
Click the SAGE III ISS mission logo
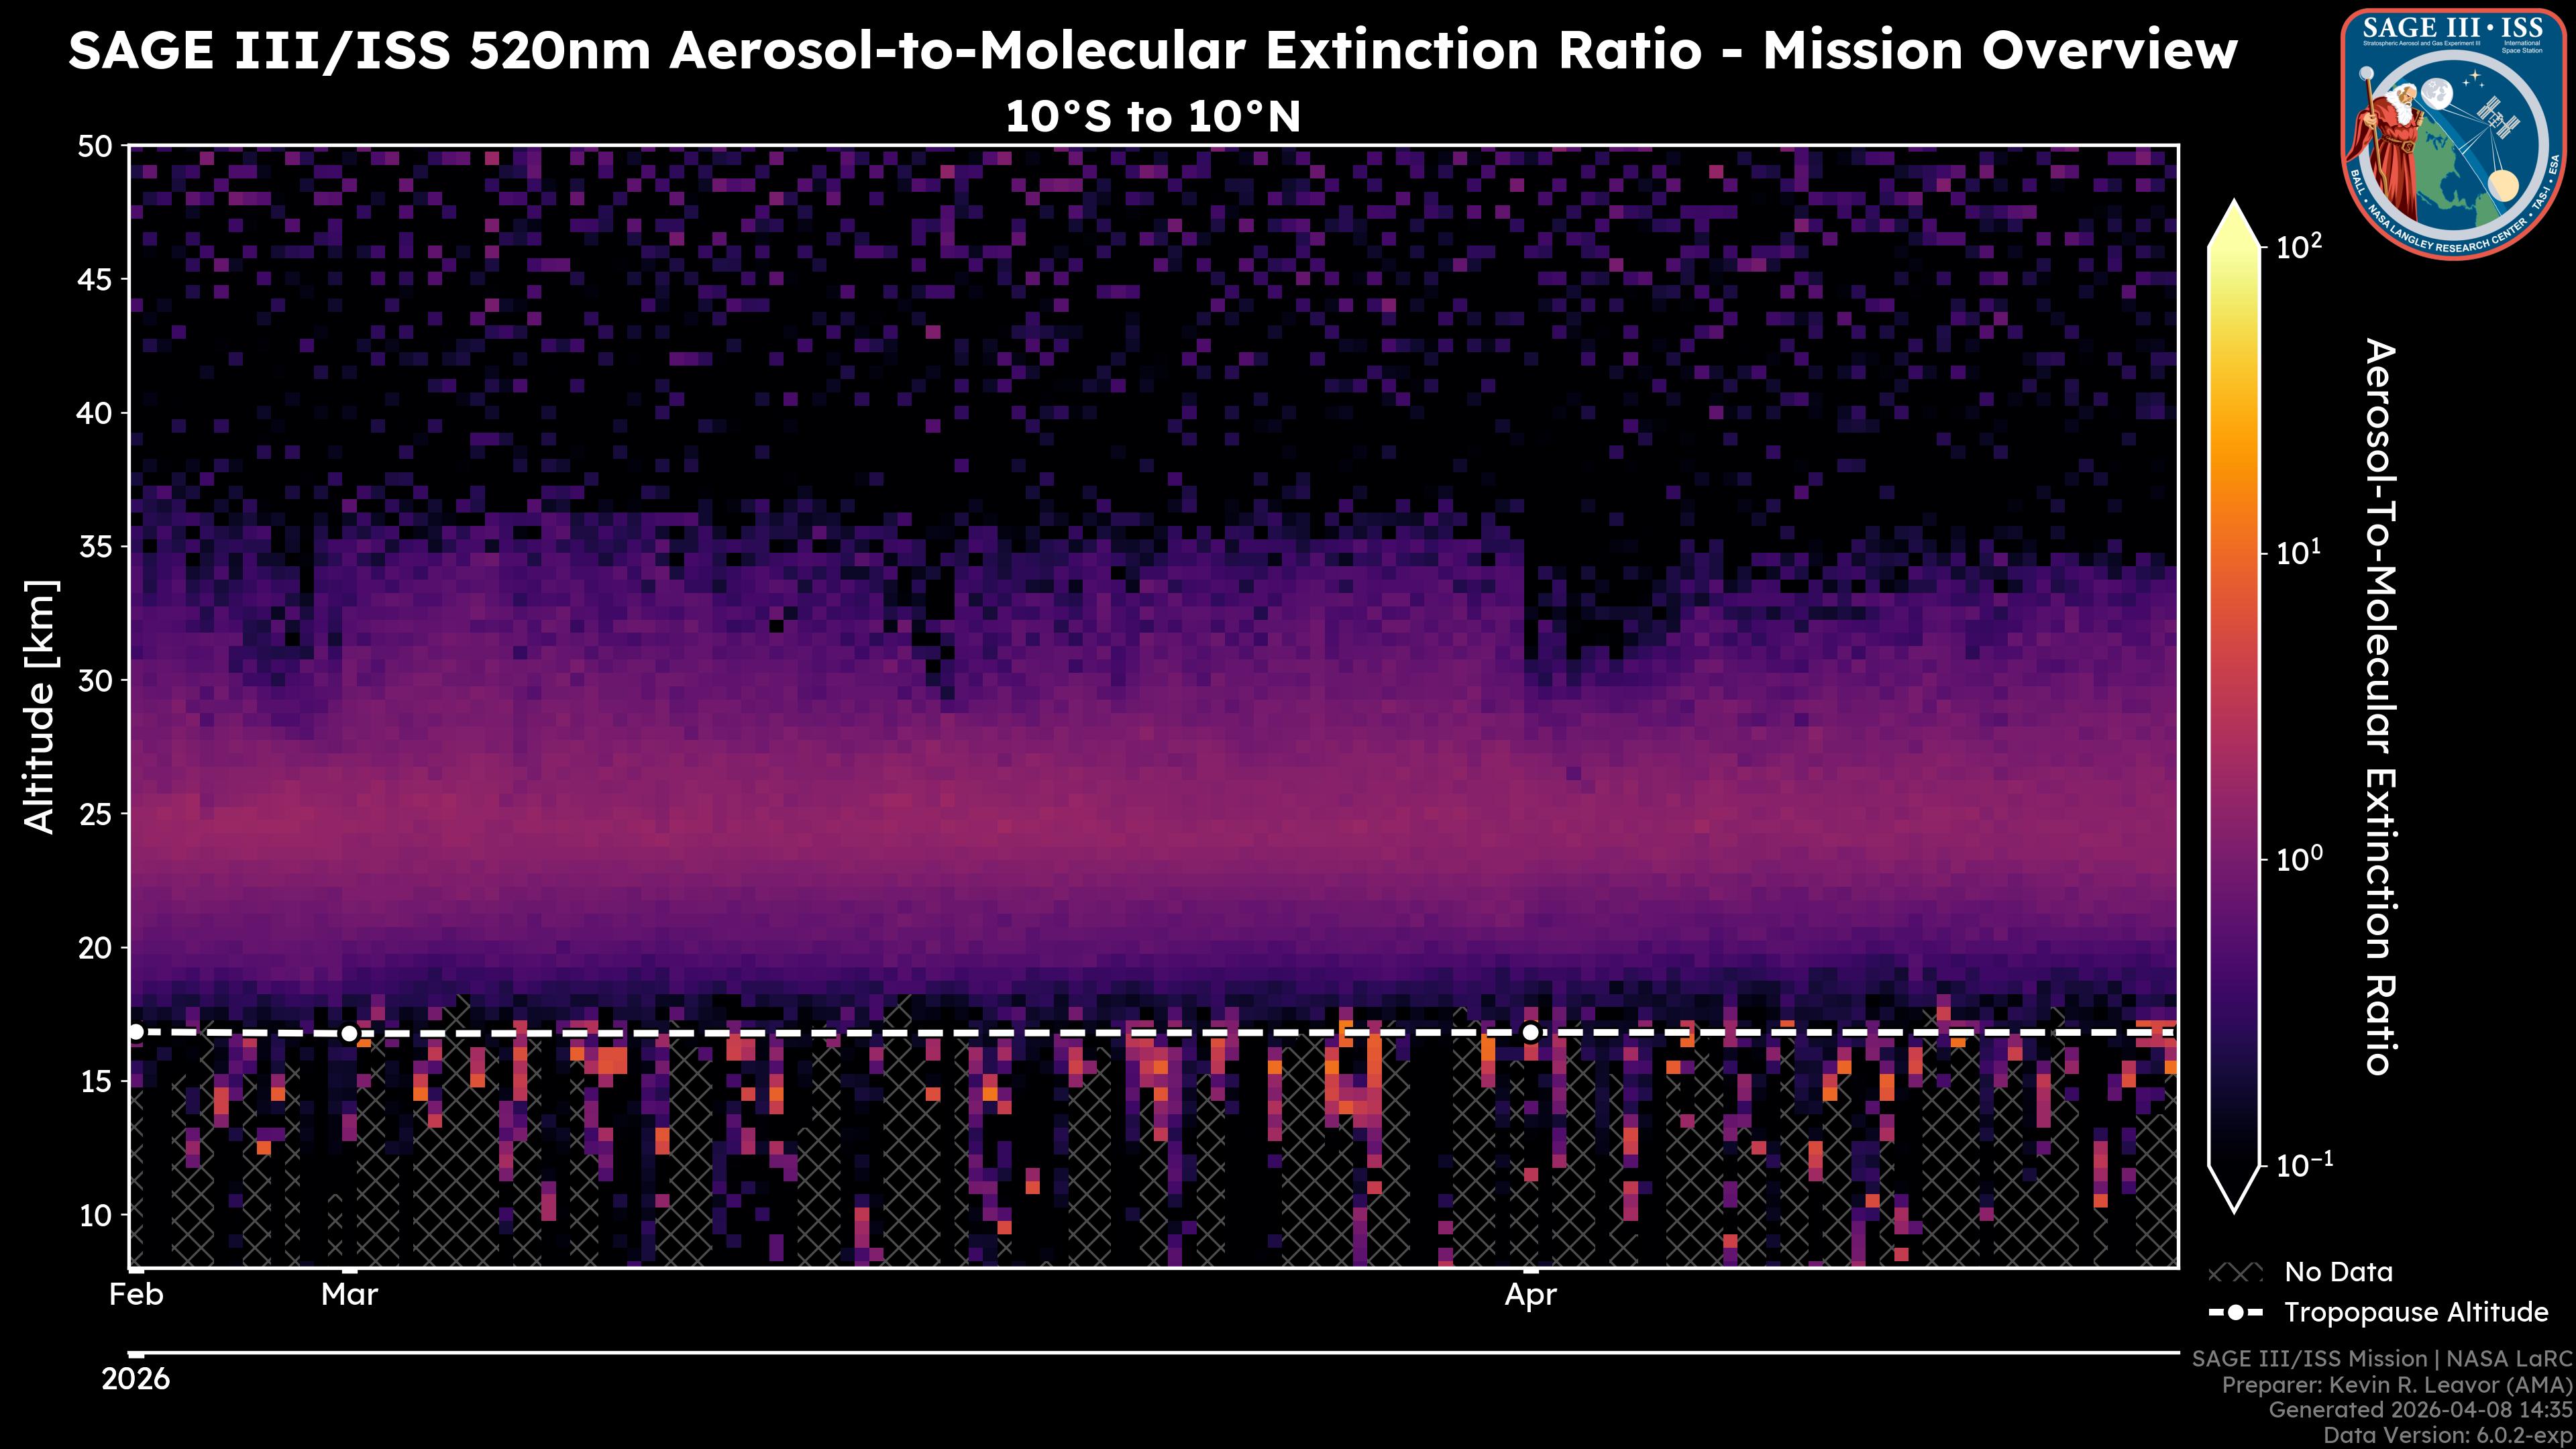click(x=2454, y=133)
